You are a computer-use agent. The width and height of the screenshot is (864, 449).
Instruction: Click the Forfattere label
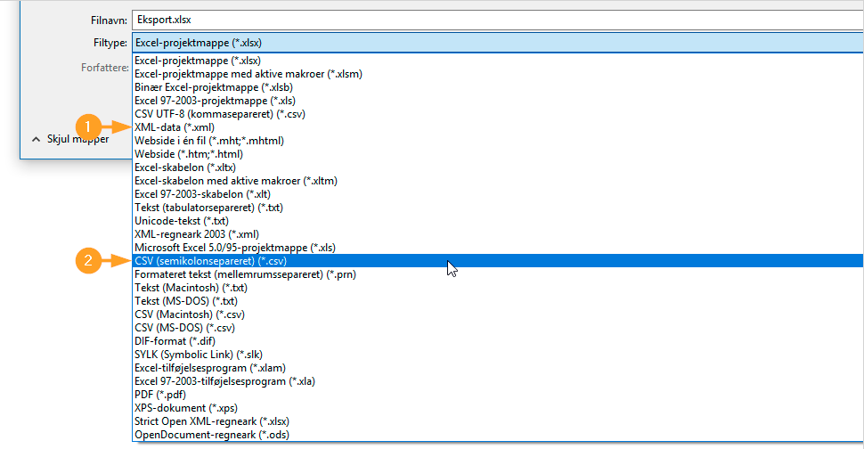105,68
